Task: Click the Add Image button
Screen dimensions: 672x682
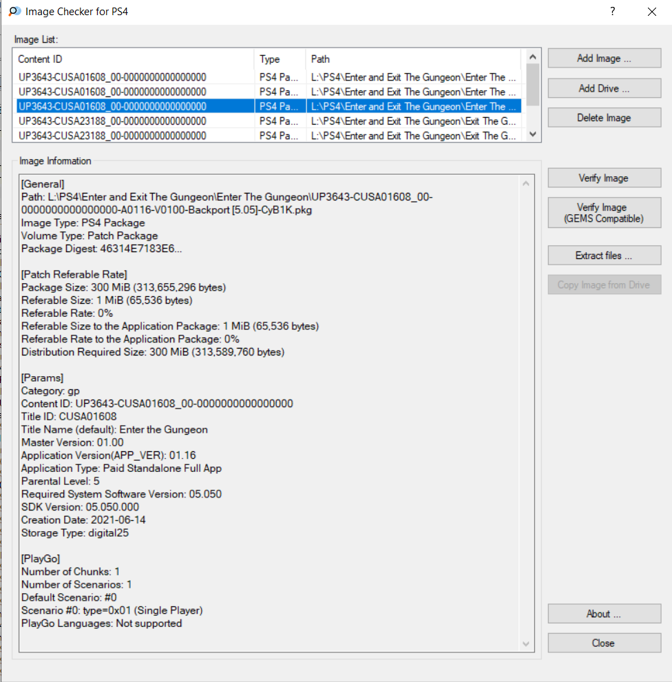Action: pyautogui.click(x=604, y=59)
